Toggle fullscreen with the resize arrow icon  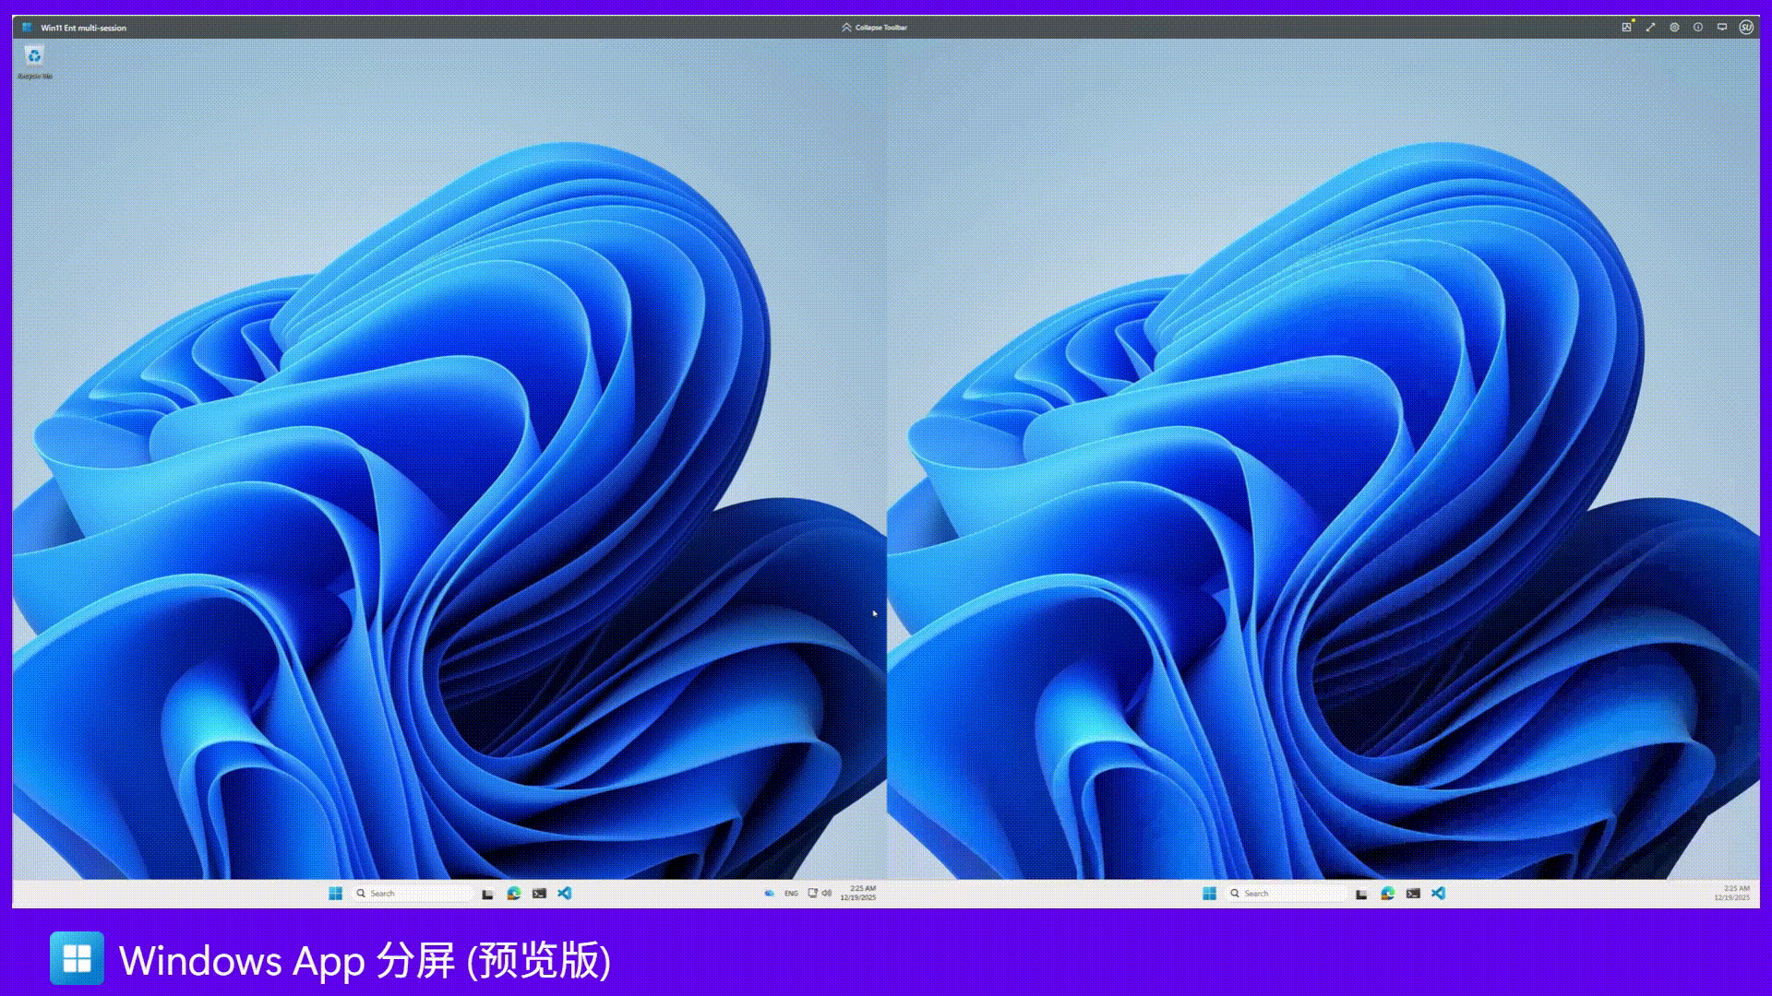click(1651, 28)
